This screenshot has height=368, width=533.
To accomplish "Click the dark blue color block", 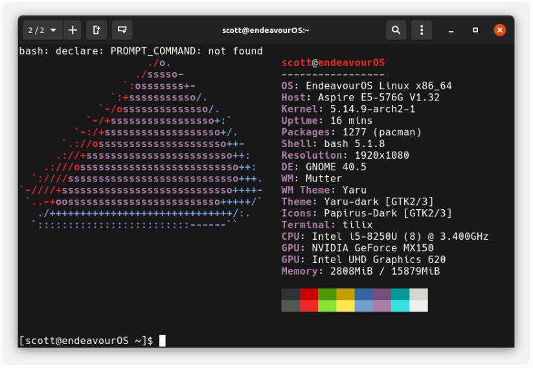I will click(364, 294).
